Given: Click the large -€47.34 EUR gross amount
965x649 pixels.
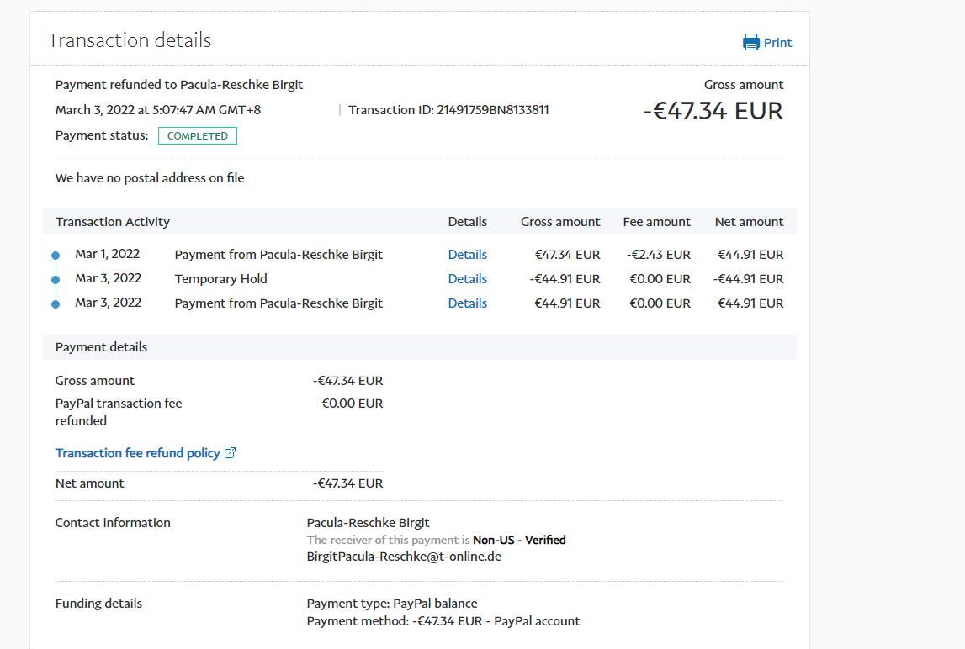Looking at the screenshot, I should coord(713,111).
